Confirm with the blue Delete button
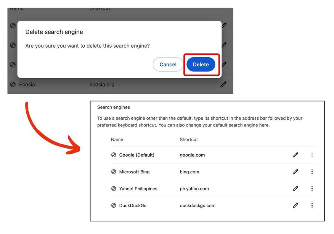This screenshot has width=334, height=234. pos(201,64)
